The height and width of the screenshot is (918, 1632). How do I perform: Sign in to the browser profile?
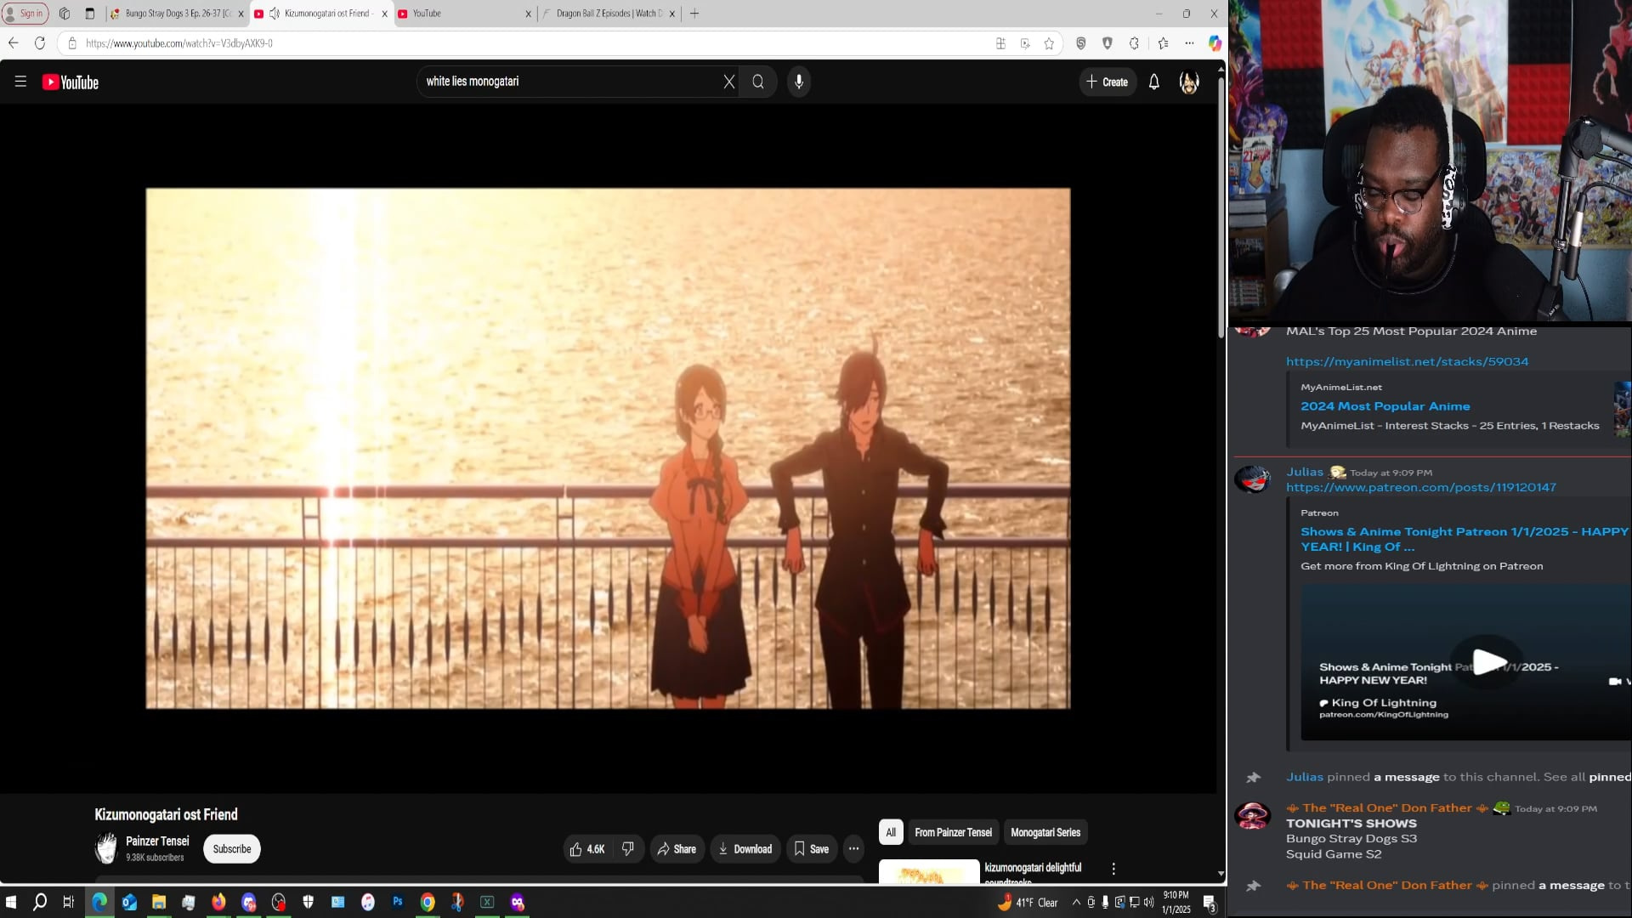click(x=25, y=14)
